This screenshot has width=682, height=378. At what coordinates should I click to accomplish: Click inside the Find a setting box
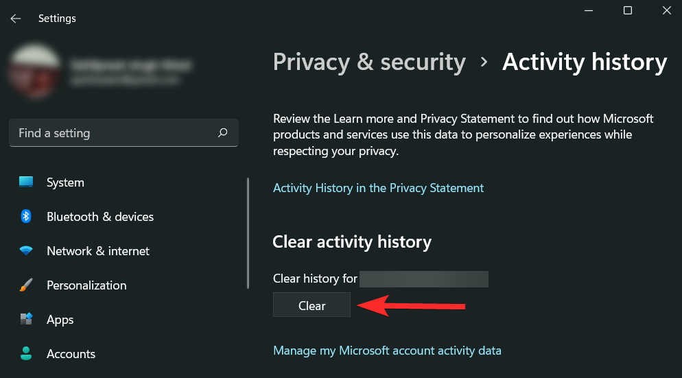click(x=113, y=133)
